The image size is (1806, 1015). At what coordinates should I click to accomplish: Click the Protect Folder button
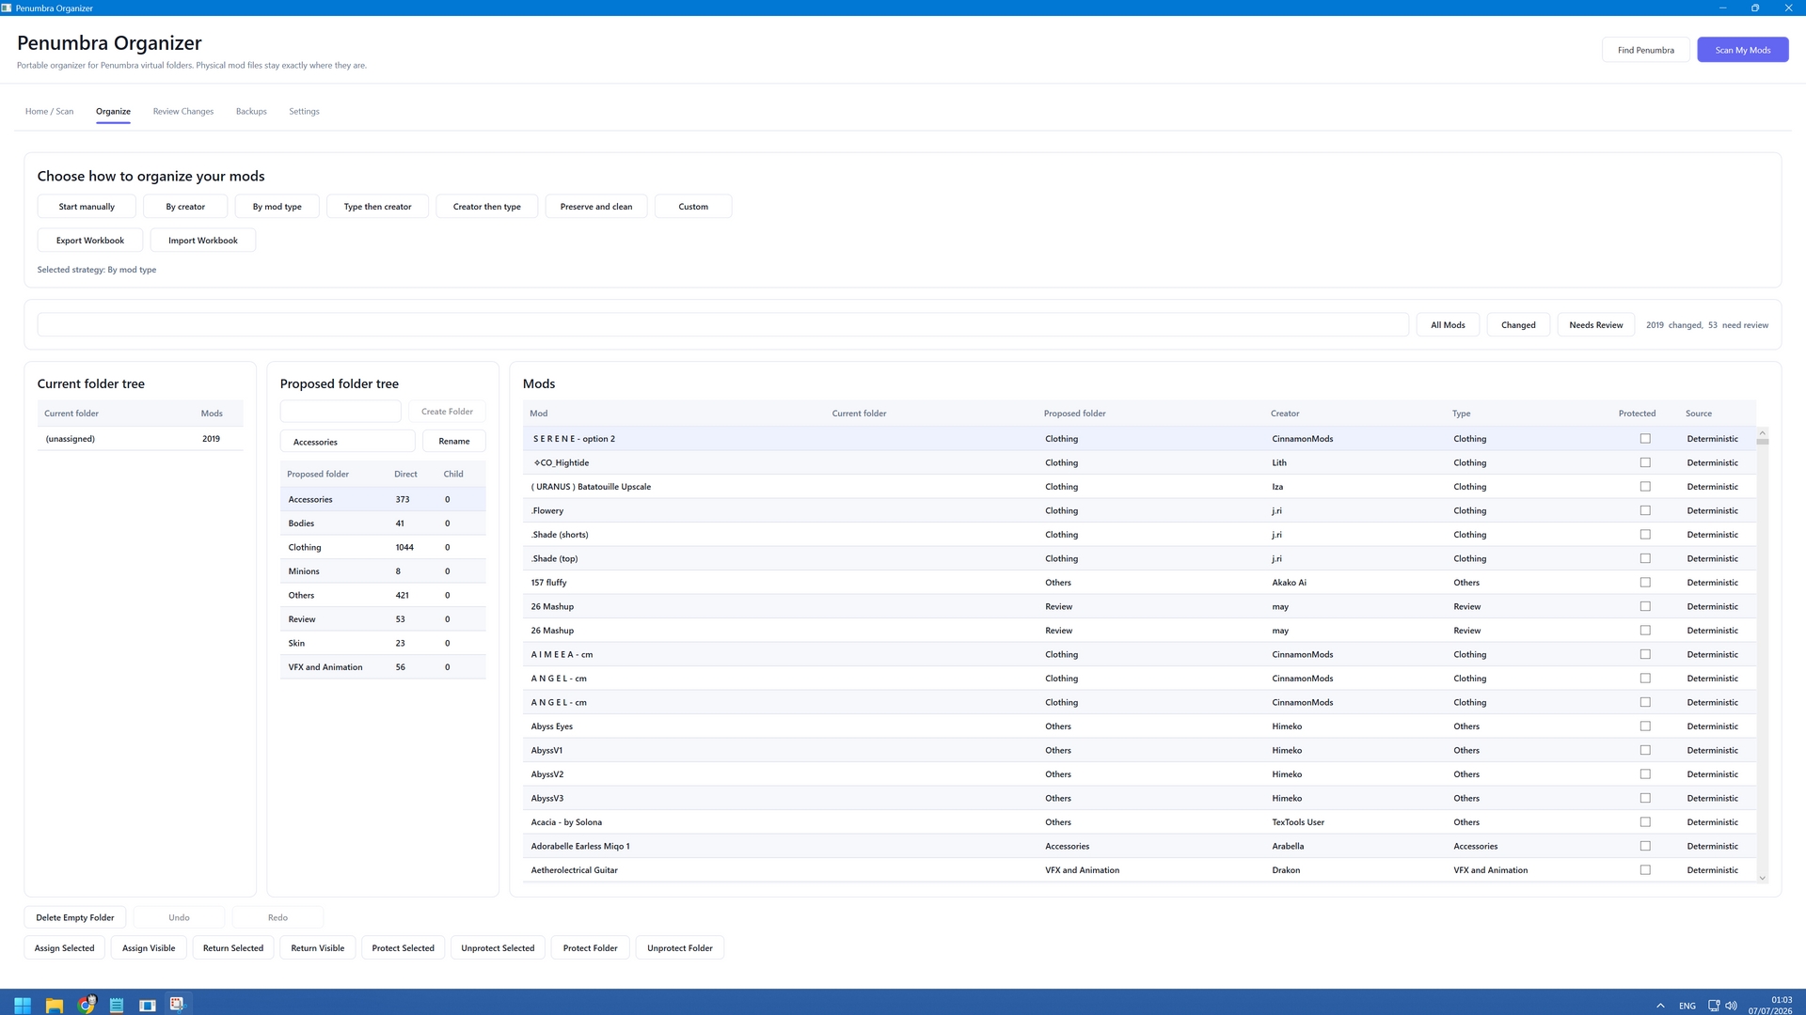click(x=591, y=948)
